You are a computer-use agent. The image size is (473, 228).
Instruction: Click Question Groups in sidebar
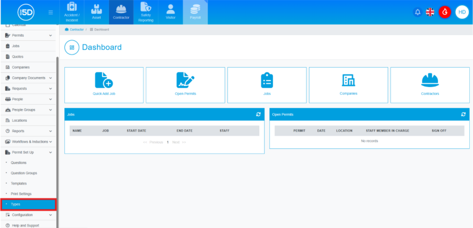[x=24, y=173]
